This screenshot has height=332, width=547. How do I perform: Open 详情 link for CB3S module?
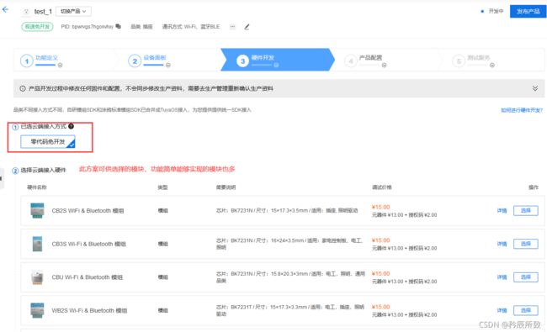(502, 244)
